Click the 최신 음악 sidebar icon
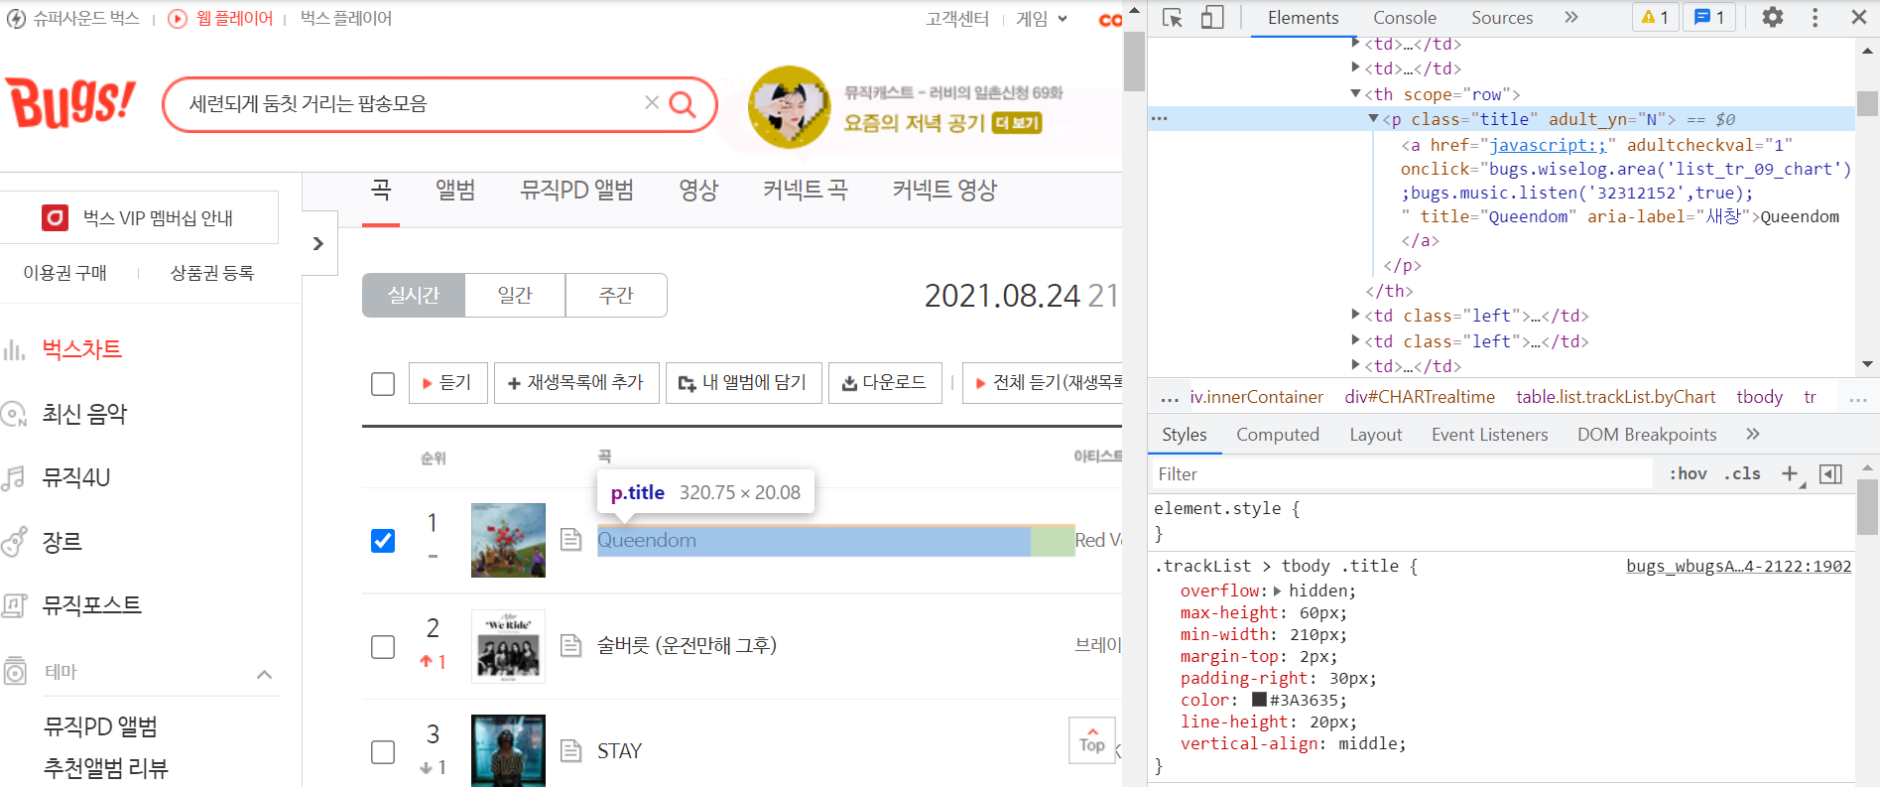 (14, 414)
